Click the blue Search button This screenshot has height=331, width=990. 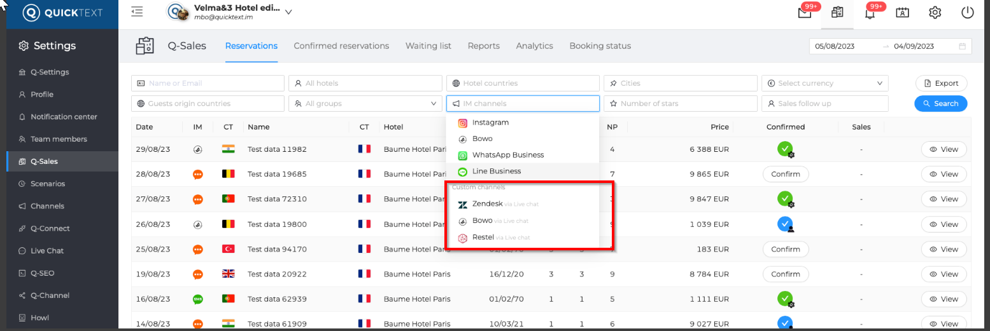(940, 104)
